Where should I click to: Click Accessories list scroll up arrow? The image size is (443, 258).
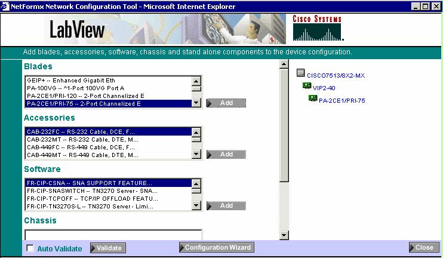point(196,133)
